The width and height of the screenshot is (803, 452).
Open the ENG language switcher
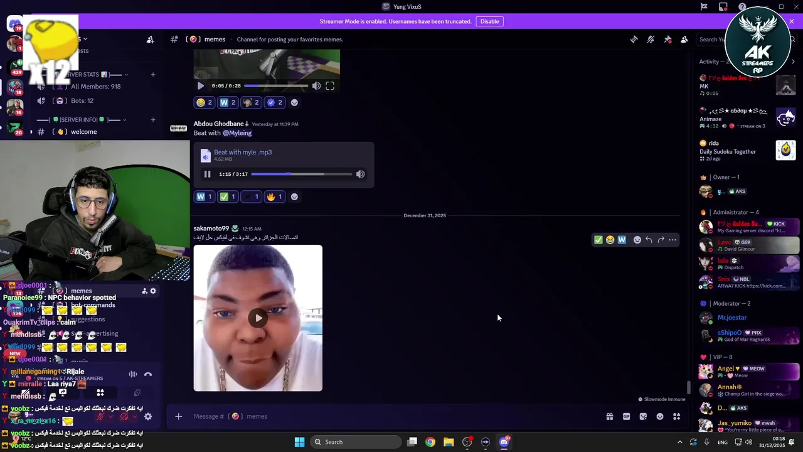point(723,442)
